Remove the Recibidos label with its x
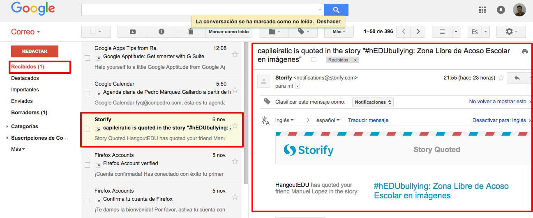The image size is (533, 218). point(355,60)
